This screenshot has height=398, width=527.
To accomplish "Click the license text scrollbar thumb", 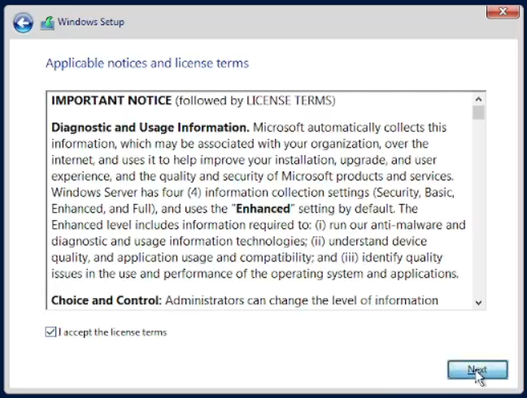I will click(x=478, y=112).
